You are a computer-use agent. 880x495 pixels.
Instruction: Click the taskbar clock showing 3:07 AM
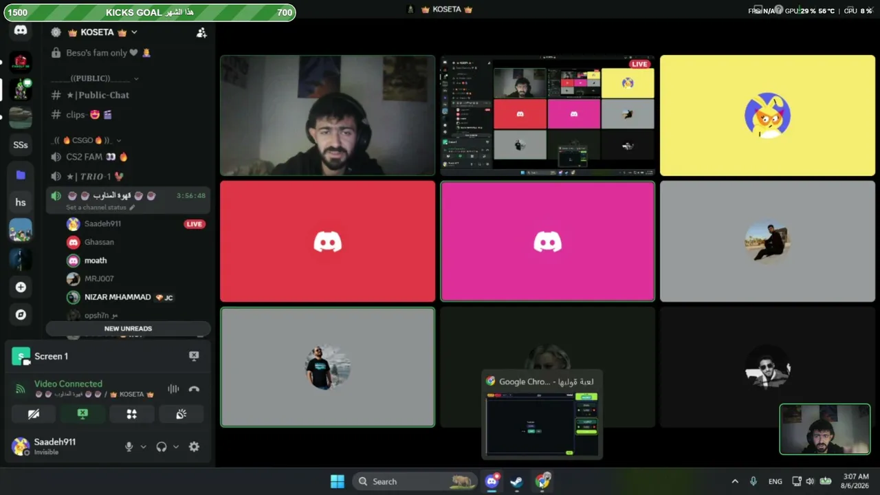855,481
